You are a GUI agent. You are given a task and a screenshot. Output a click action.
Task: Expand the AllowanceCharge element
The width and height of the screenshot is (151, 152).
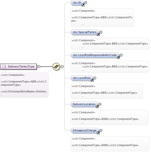[101, 130]
